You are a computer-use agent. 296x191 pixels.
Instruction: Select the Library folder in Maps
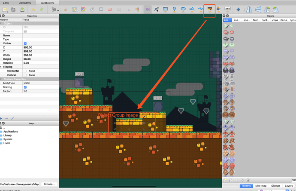coord(8,136)
